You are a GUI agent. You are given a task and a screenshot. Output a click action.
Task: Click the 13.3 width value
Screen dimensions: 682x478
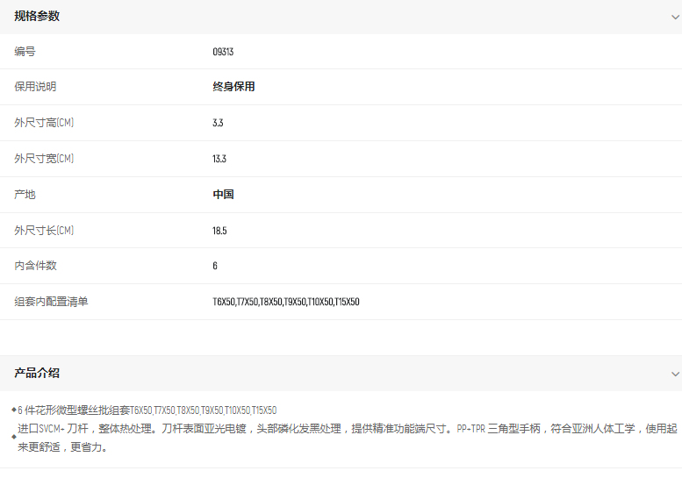coord(219,159)
